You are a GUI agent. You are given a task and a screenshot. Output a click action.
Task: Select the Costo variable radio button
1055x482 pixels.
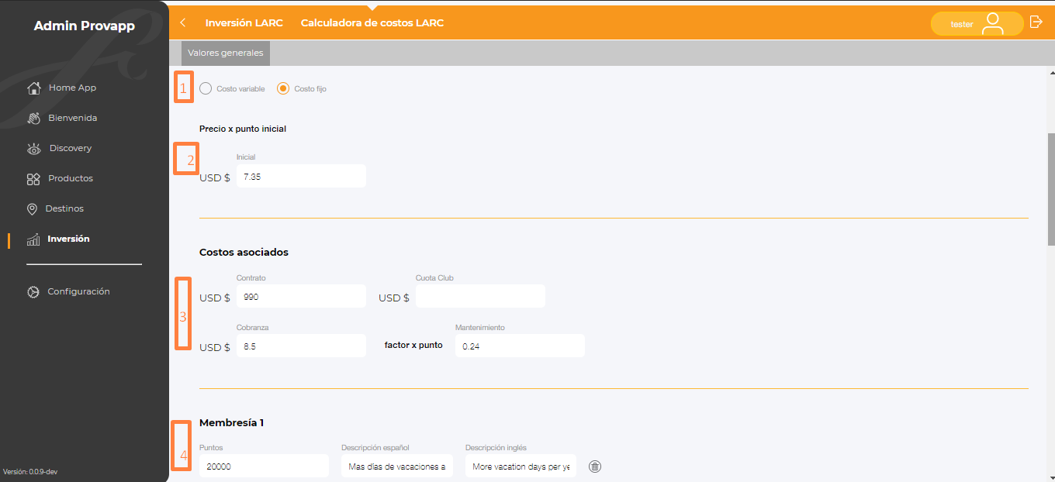point(206,88)
